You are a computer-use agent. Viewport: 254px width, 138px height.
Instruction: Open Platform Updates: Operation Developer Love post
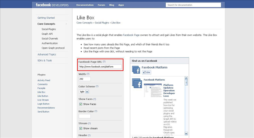click(x=169, y=91)
